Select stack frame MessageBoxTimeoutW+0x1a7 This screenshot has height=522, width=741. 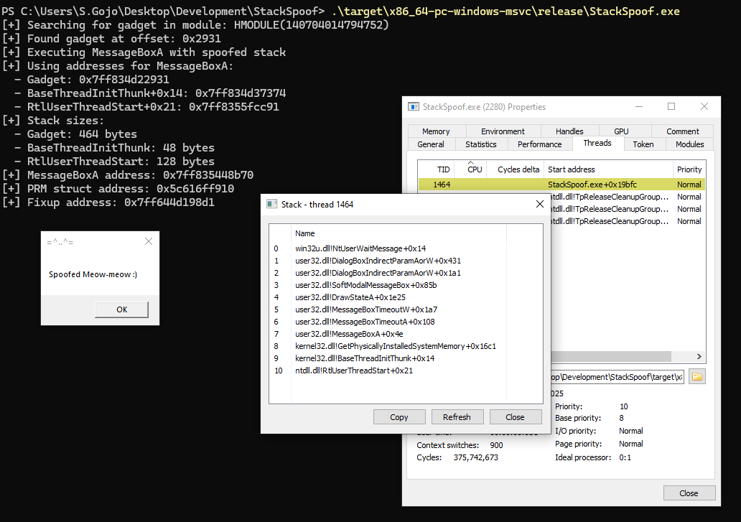pos(365,310)
